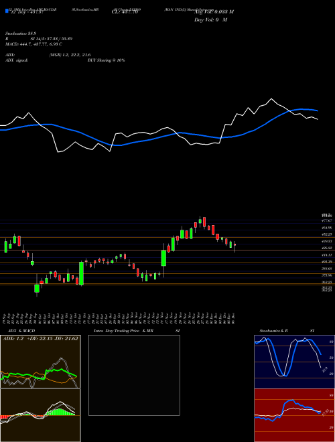Click the 464.96 price axis label
The height and width of the screenshot is (442, 335).
(x=328, y=227)
